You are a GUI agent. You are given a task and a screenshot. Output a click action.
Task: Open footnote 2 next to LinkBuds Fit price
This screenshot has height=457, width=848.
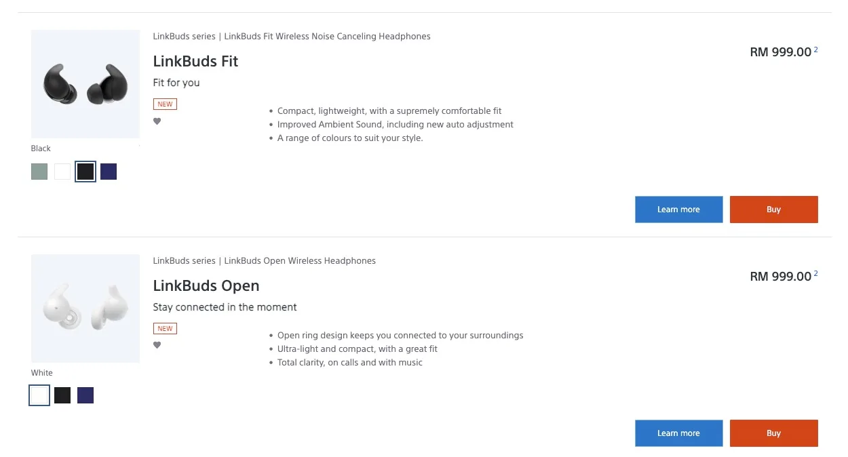815,49
